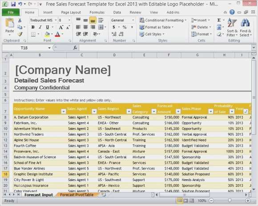The height and width of the screenshot is (206, 258).
Task: Click the Decrease Indent icon
Action: pyautogui.click(x=78, y=34)
